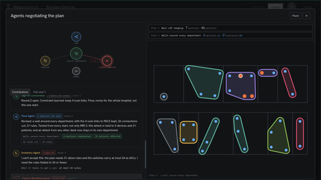Pause the agent negotiation

(296, 16)
